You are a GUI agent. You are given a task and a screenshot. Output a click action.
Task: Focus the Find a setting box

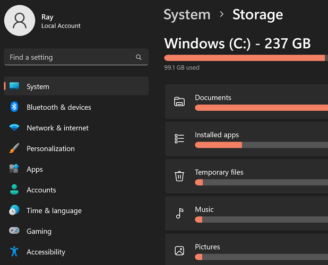76,57
